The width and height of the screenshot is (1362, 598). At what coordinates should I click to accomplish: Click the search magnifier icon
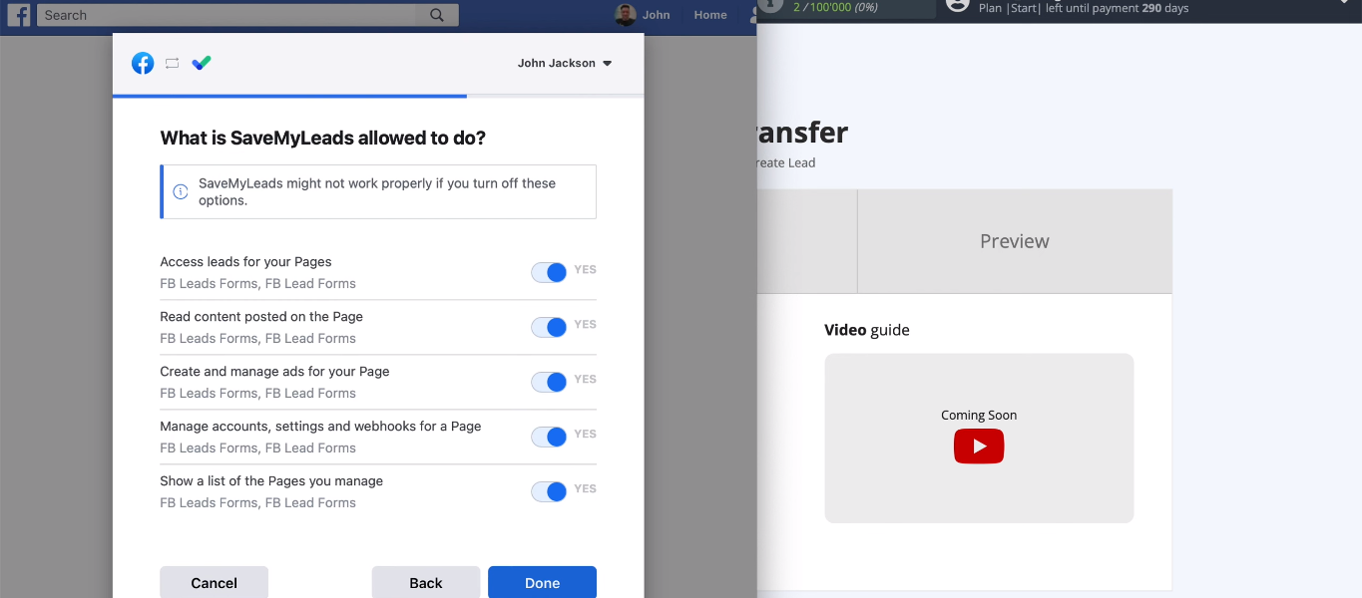click(437, 15)
